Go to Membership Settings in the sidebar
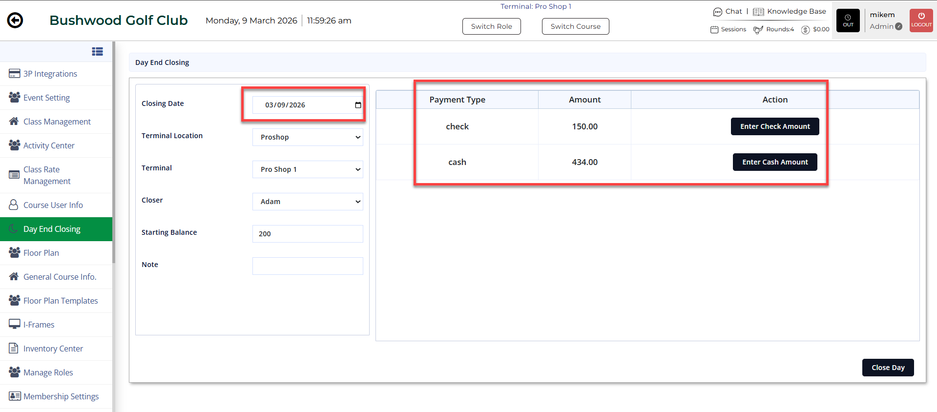This screenshot has width=937, height=412. 61,396
